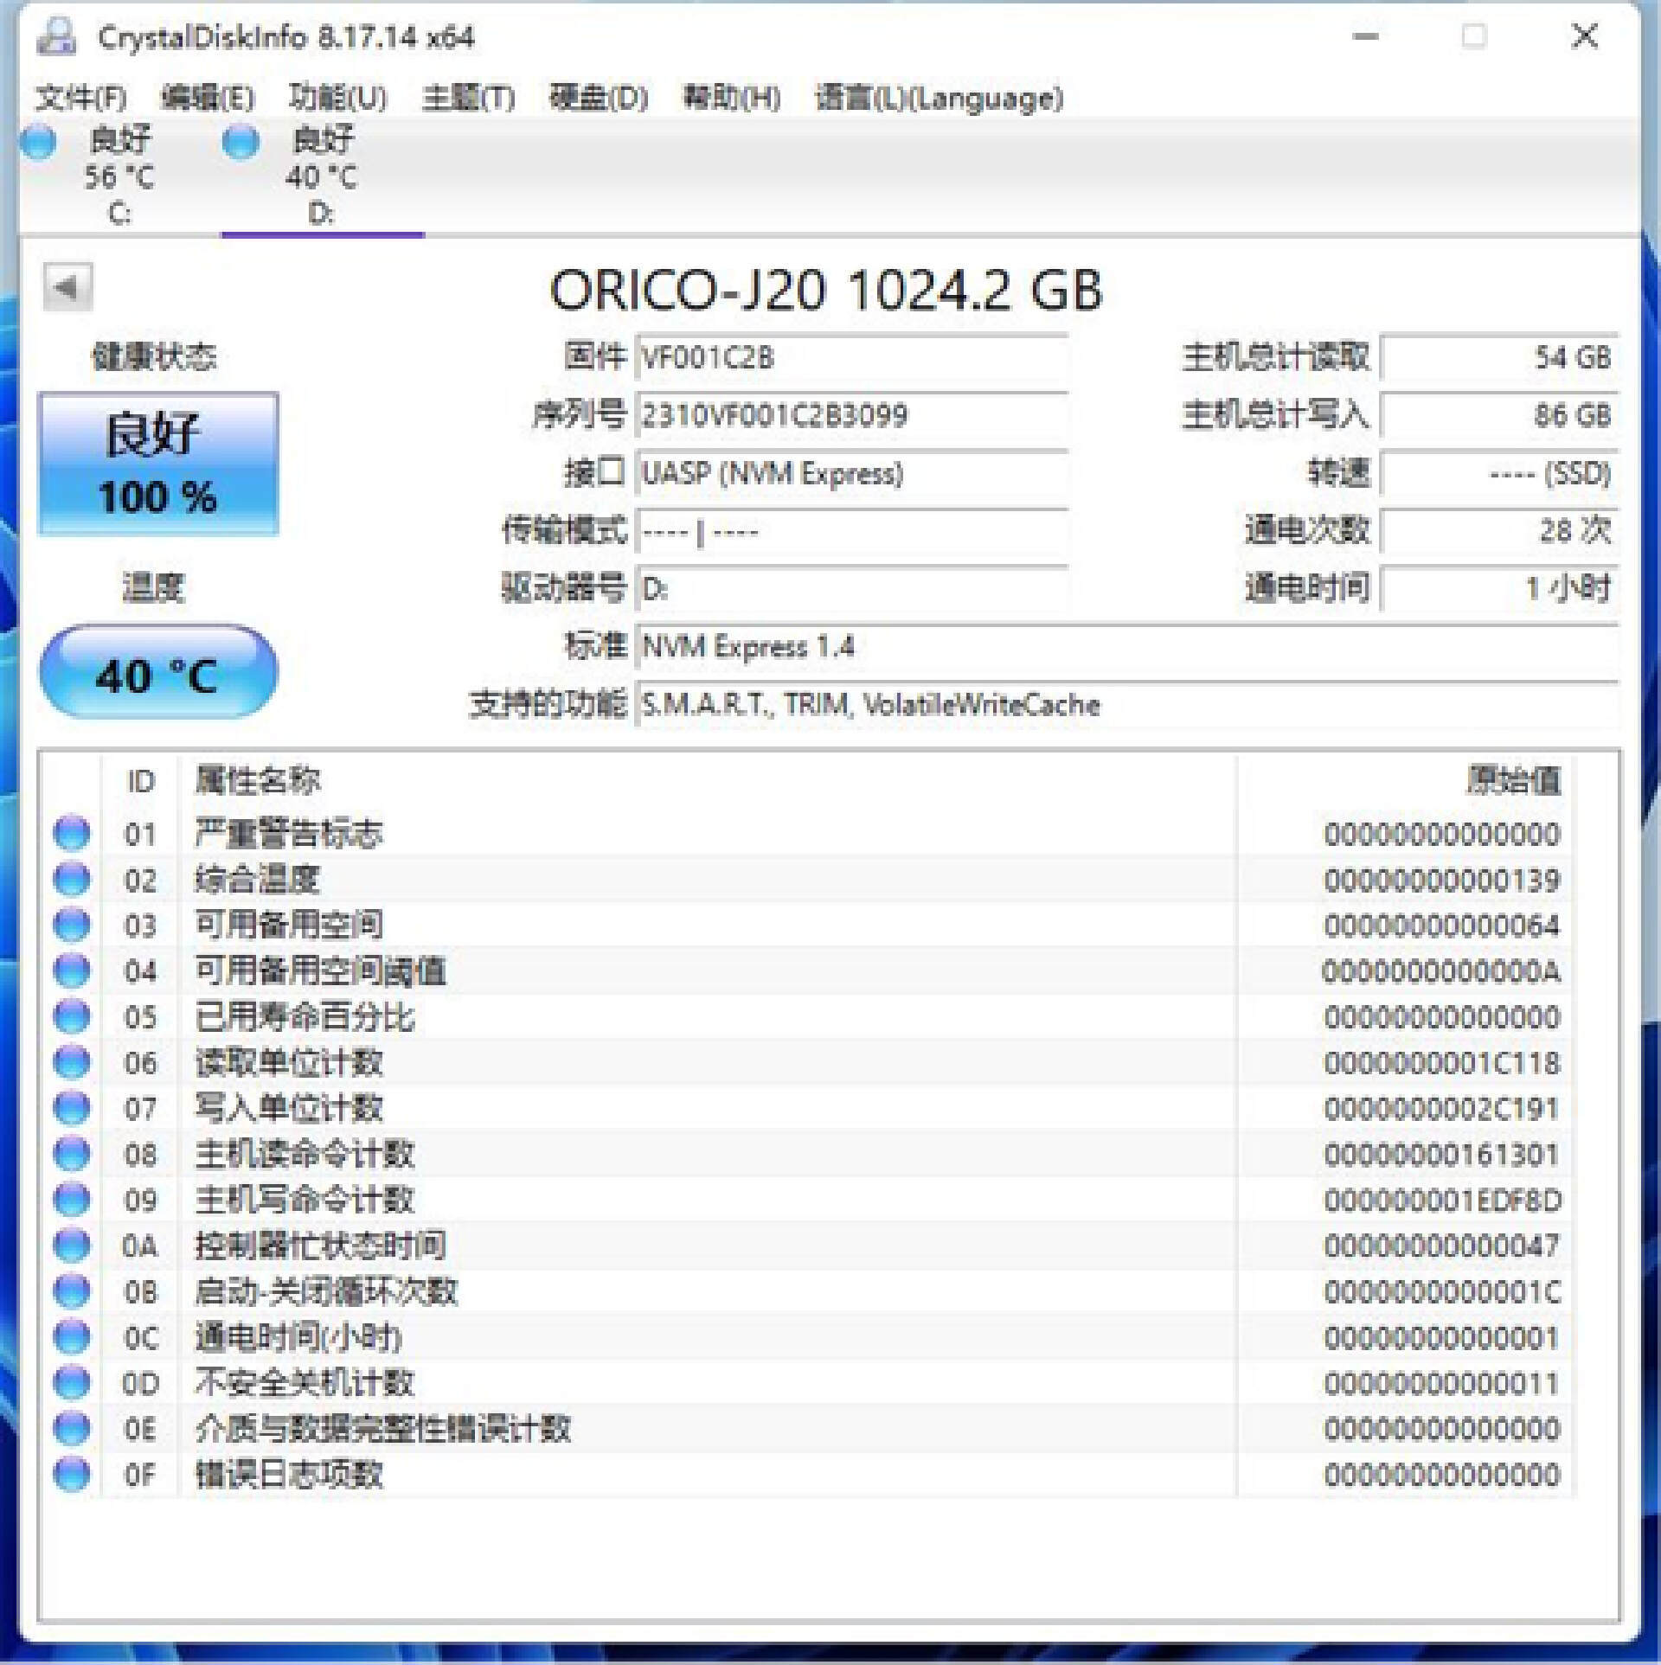Click the 通电时间 value 1 小时

[x=1499, y=589]
